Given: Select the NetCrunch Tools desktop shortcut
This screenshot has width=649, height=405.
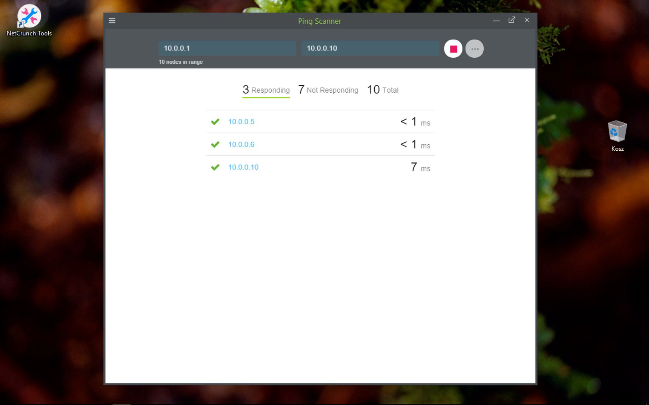Looking at the screenshot, I should click(29, 20).
